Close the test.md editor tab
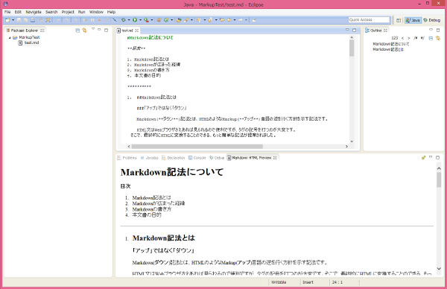Viewport: 447px width, 289px height. coord(136,31)
